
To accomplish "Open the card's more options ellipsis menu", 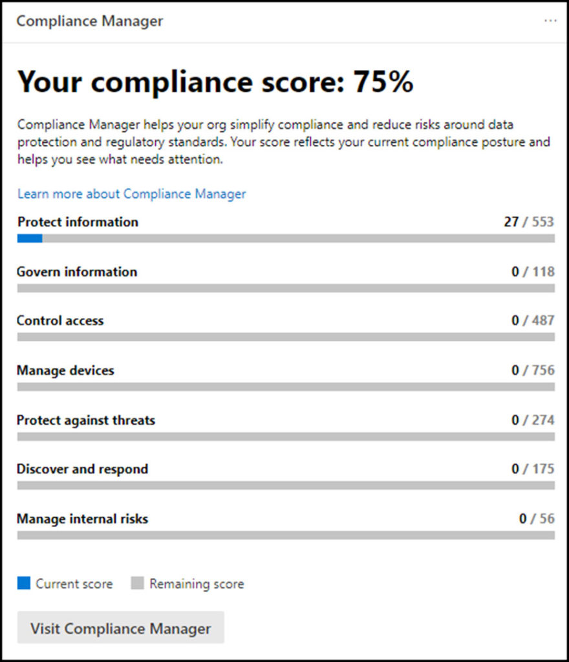I will point(550,21).
